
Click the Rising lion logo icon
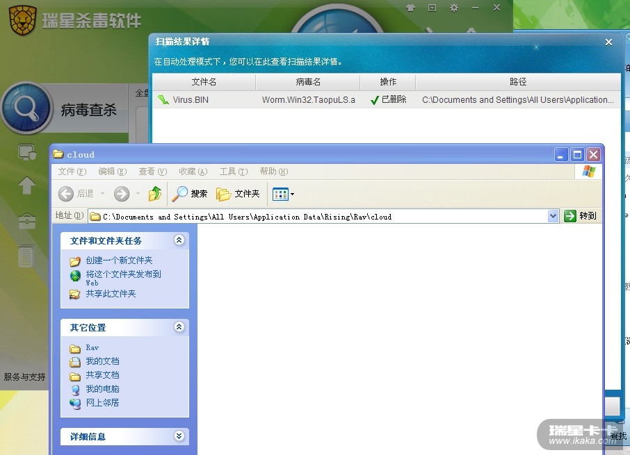[x=23, y=20]
